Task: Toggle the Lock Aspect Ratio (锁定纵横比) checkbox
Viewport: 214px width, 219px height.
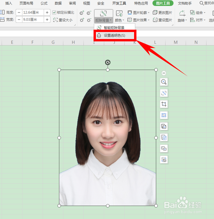Action: click(54, 12)
